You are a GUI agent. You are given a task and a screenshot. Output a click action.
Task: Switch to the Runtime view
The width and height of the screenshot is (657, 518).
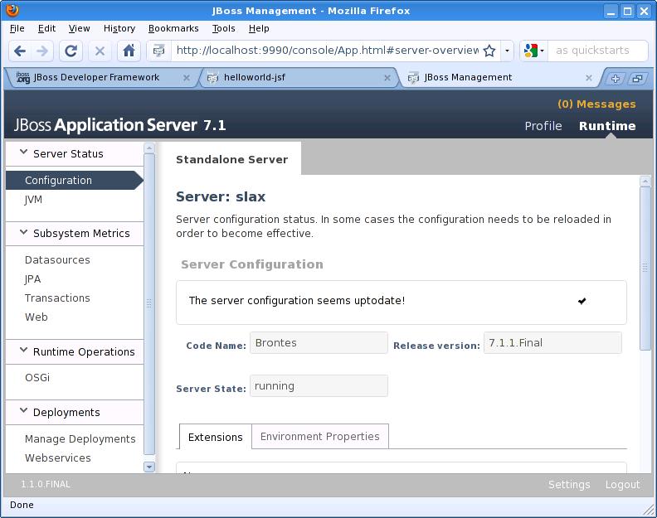point(607,126)
